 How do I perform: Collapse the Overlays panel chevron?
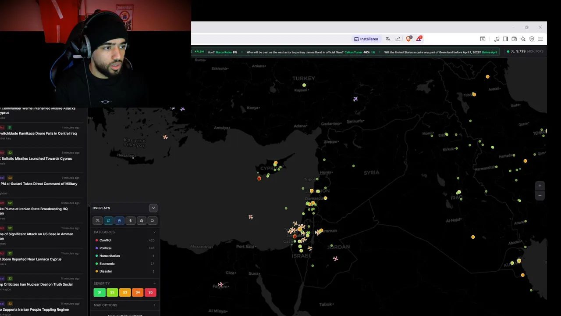coord(153,208)
